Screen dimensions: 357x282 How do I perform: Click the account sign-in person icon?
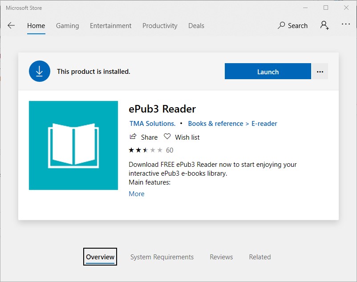(325, 25)
